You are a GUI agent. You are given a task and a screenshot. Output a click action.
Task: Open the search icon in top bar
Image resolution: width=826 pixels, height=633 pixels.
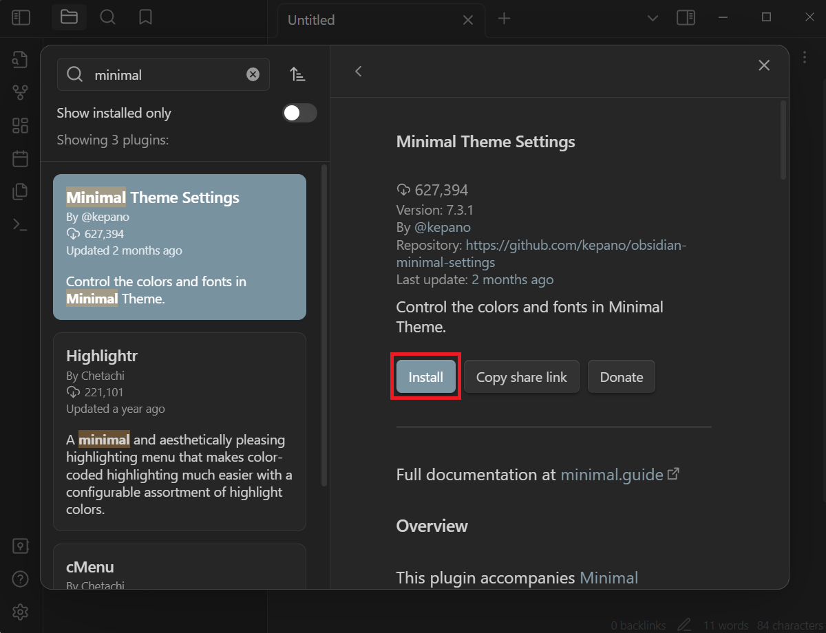point(107,17)
